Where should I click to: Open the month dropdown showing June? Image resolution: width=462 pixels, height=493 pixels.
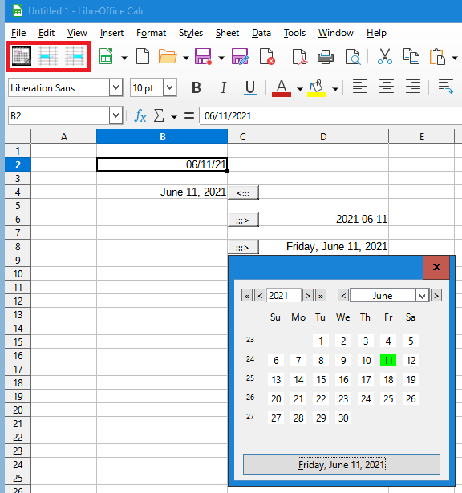[422, 296]
